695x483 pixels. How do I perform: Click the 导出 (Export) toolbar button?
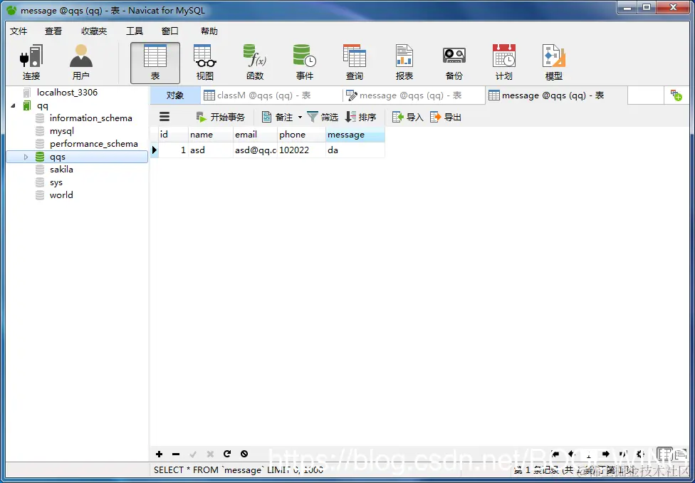click(446, 117)
